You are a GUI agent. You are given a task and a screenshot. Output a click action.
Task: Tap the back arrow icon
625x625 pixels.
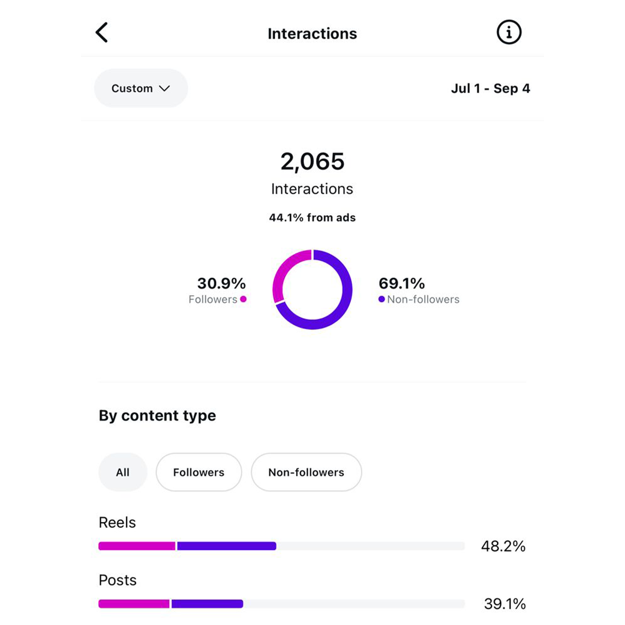coord(102,33)
